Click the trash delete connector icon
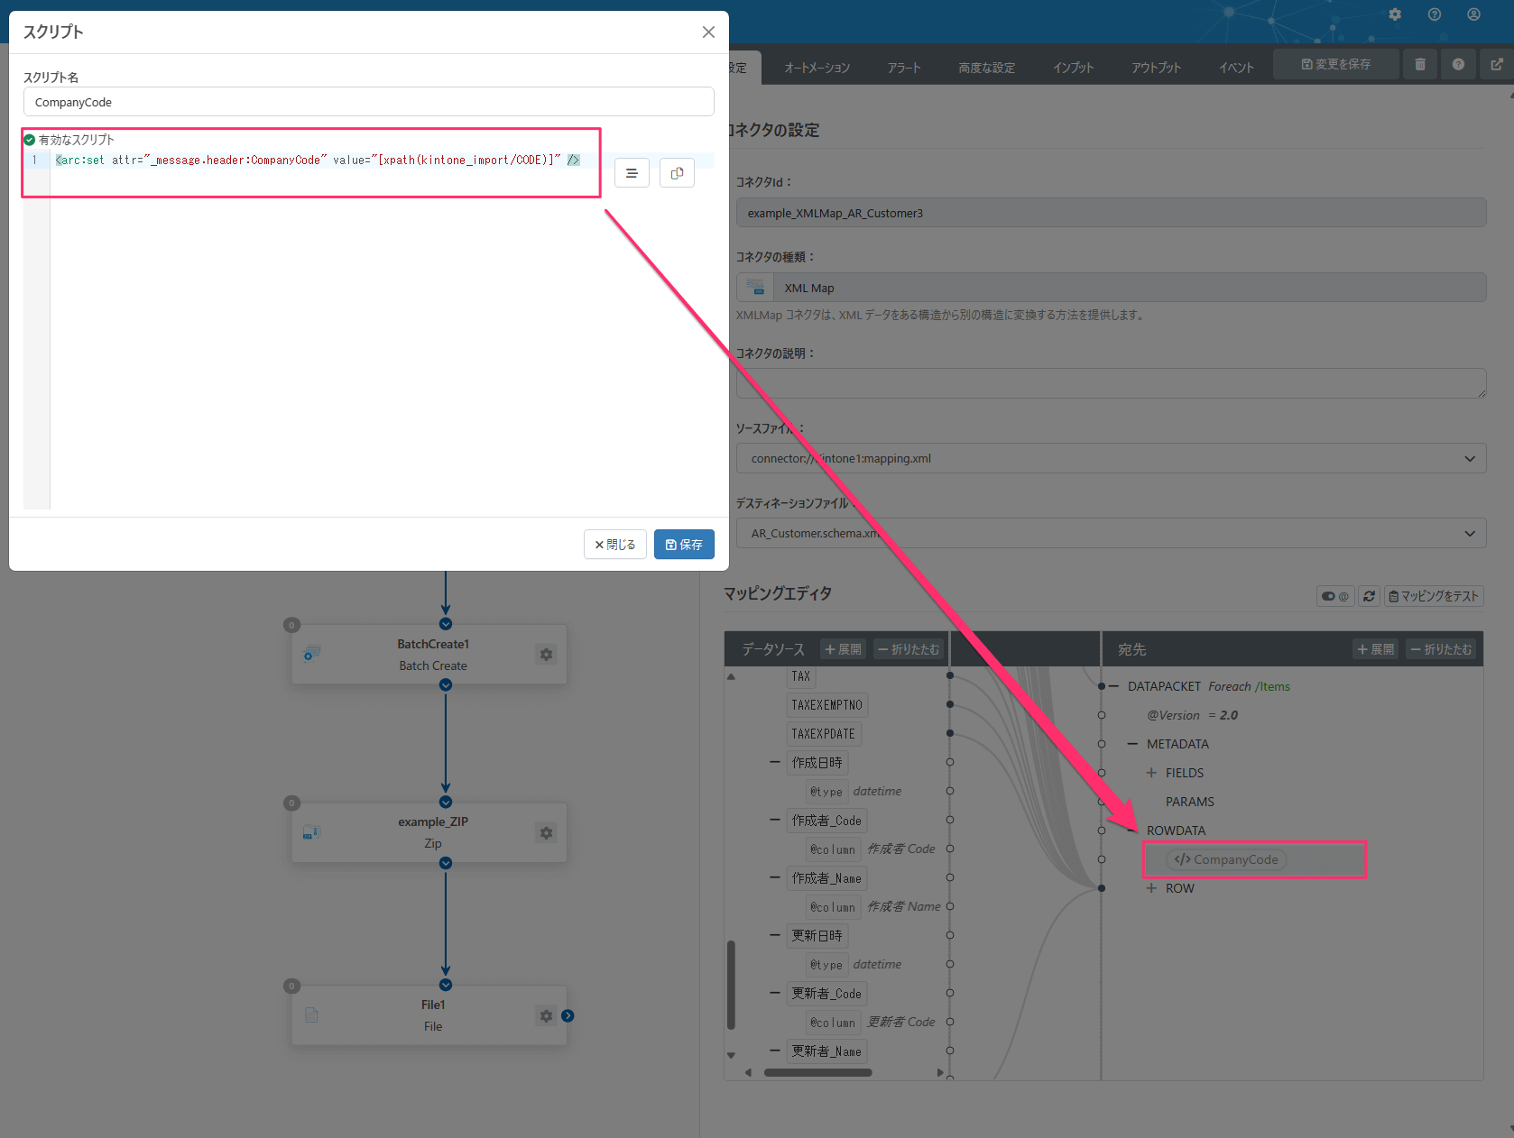Image resolution: width=1514 pixels, height=1138 pixels. 1420,64
